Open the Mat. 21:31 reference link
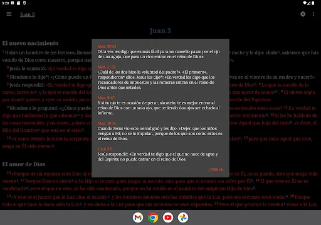 click(x=107, y=67)
